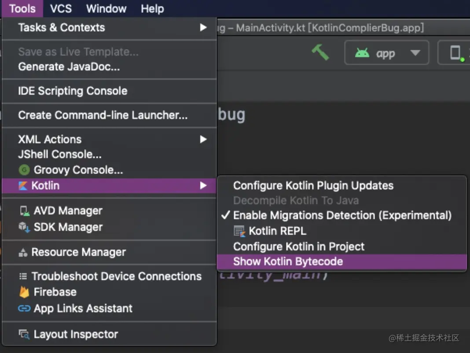Open AVD Manager
This screenshot has height=353, width=470.
[109, 211]
